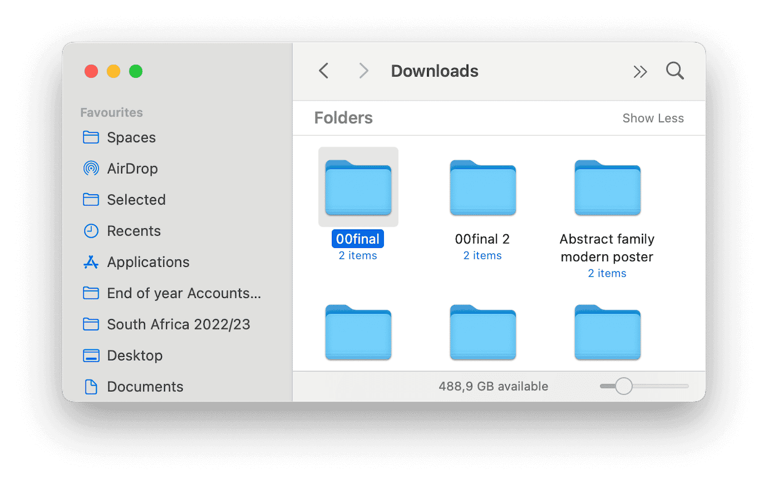Click the forward navigation arrow
Screen dimensions: 768x484
coord(363,71)
